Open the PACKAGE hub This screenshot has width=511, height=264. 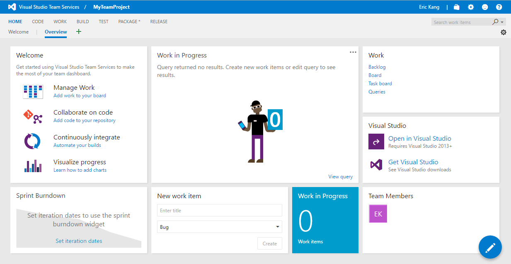[129, 22]
